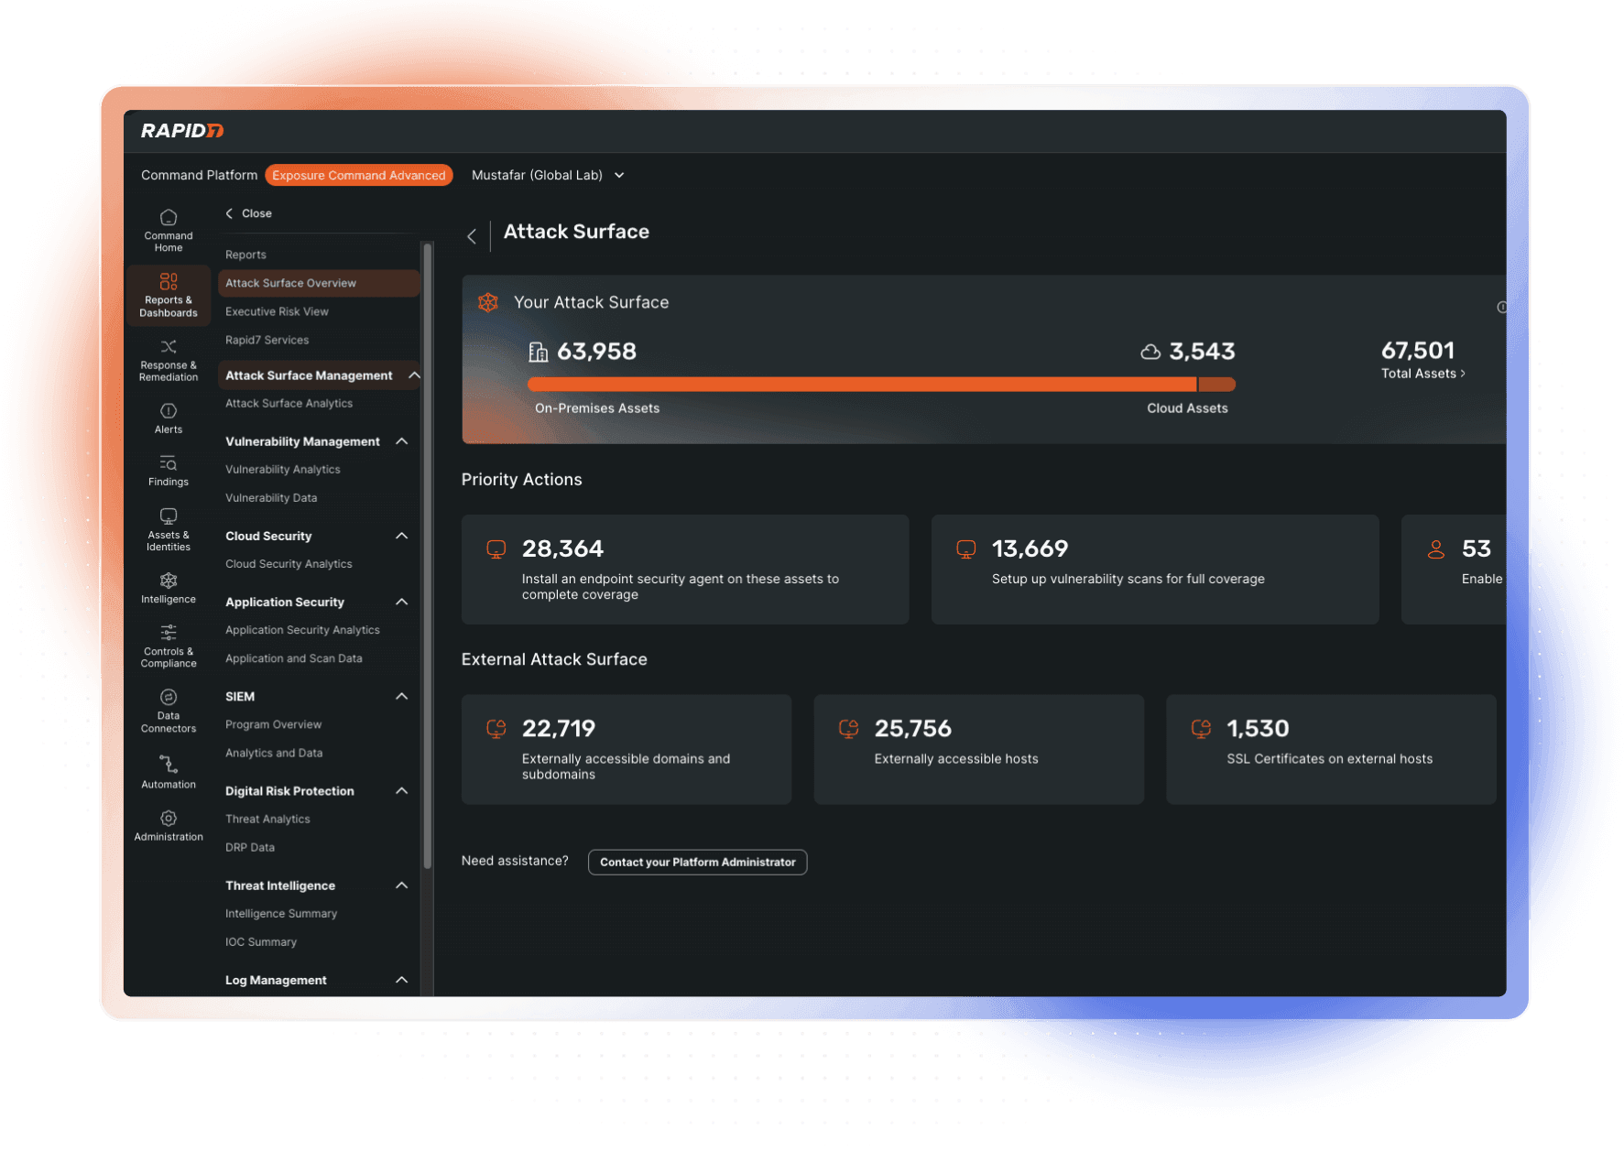Collapse the SIEM group

401,696
